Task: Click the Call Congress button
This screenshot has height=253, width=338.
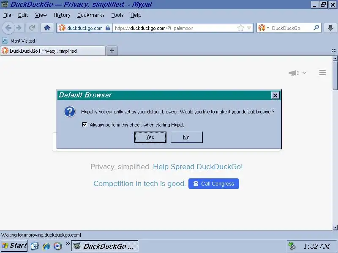Action: 214,183
